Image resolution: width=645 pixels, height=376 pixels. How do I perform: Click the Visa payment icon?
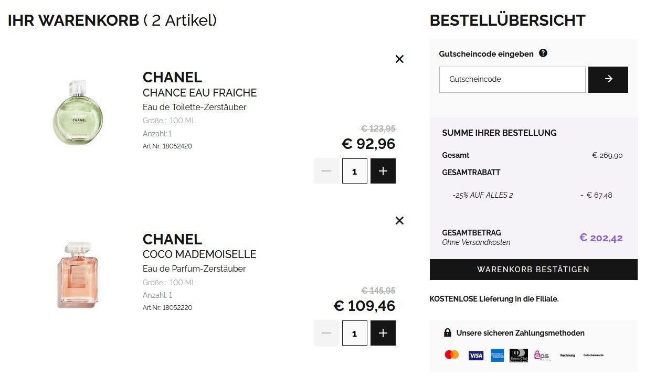475,356
